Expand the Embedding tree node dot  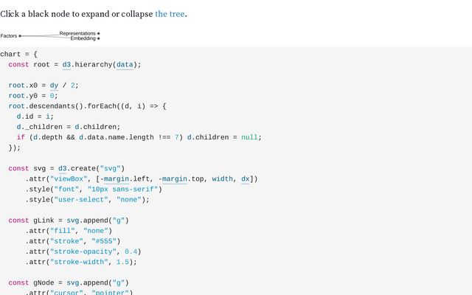click(x=98, y=38)
